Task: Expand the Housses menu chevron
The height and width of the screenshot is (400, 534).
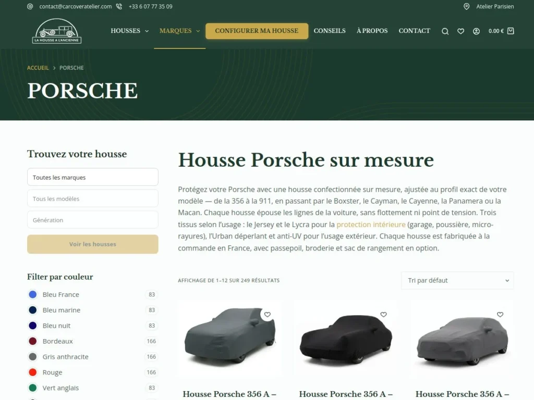Action: pos(147,31)
